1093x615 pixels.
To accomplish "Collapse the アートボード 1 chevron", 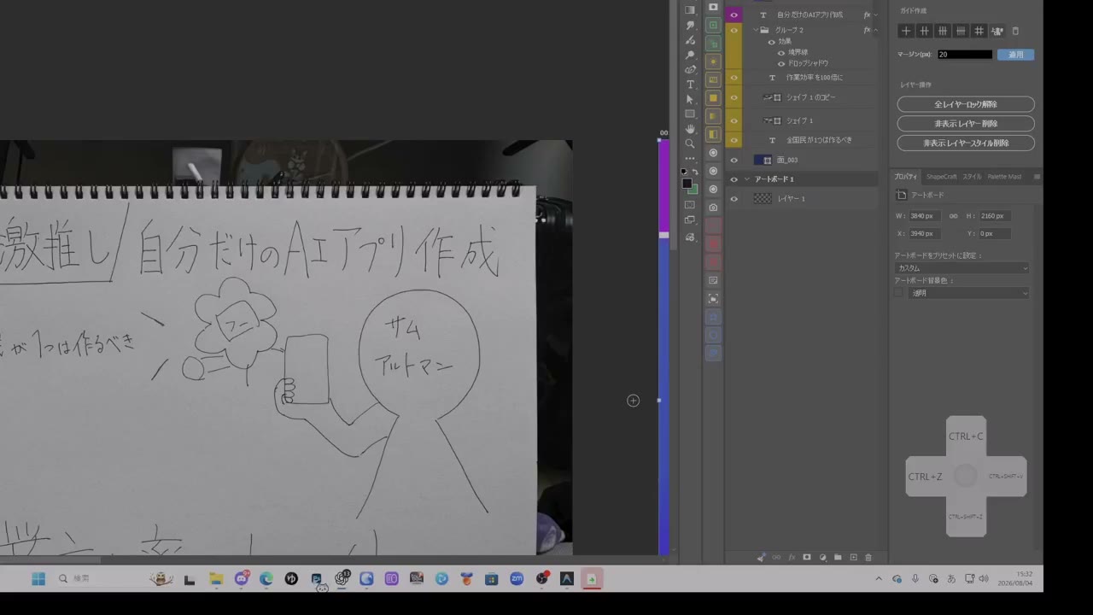I will tap(746, 179).
